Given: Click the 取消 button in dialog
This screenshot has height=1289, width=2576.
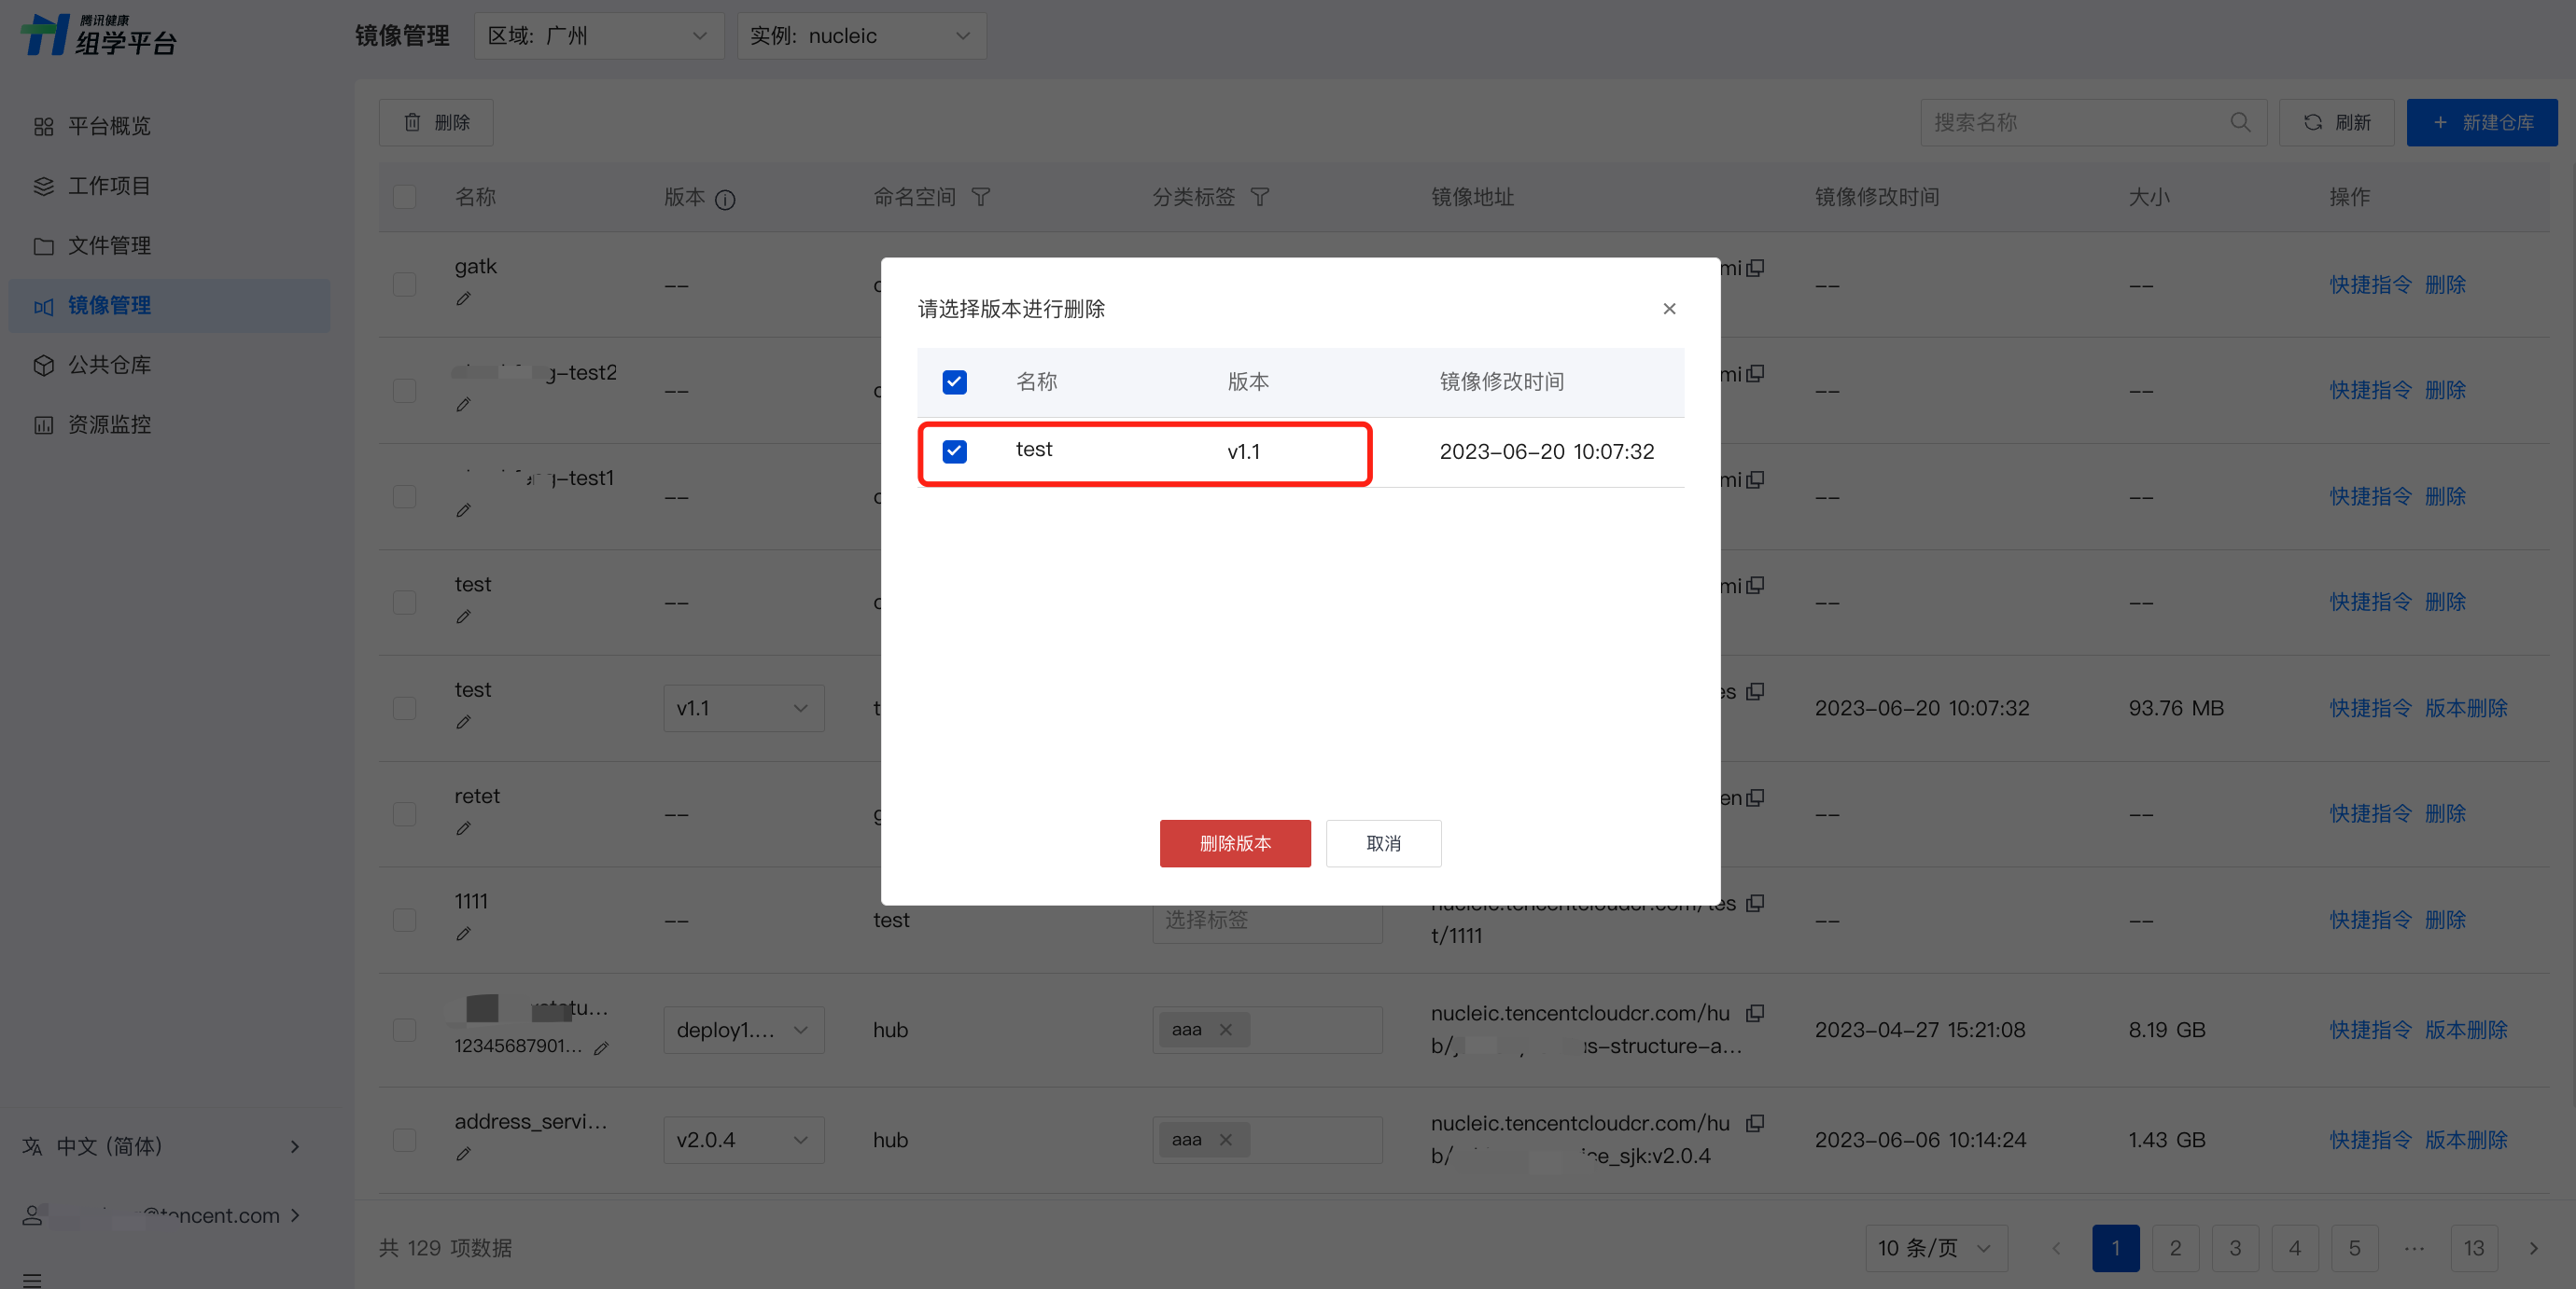Looking at the screenshot, I should click(1383, 843).
